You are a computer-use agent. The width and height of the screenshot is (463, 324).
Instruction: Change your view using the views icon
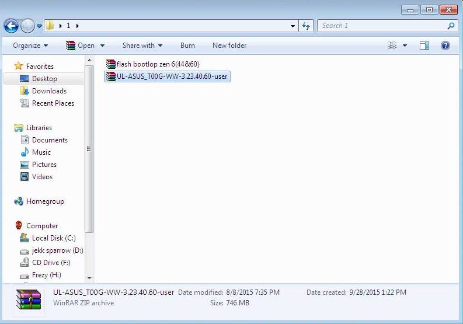click(x=392, y=46)
